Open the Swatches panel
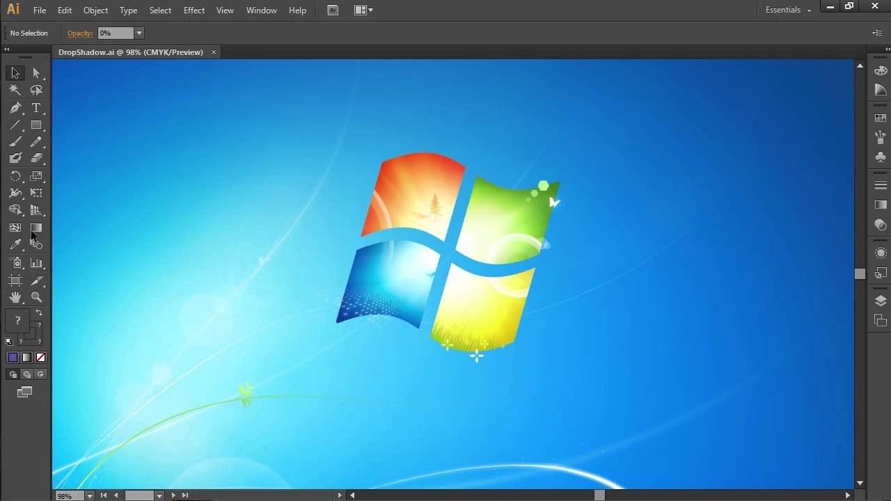This screenshot has width=891, height=501. click(881, 118)
